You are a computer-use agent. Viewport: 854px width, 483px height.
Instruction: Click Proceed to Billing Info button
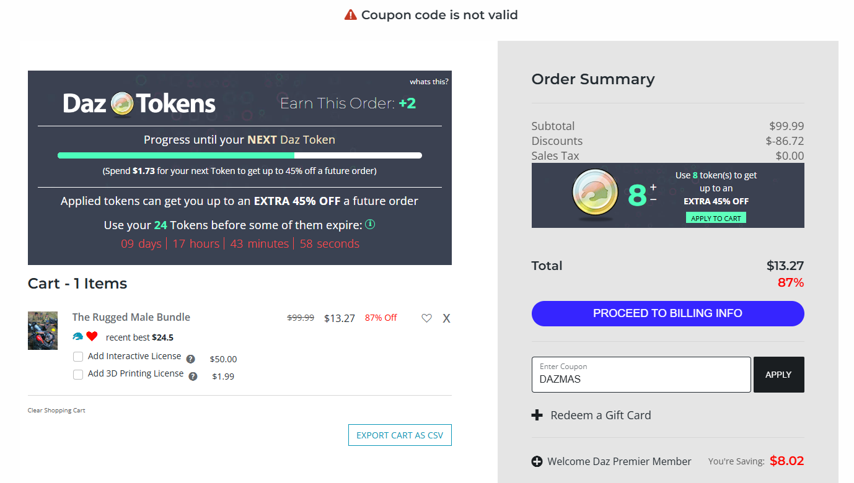(x=667, y=313)
